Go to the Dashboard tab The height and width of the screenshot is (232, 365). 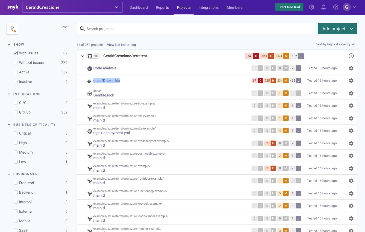tap(139, 8)
